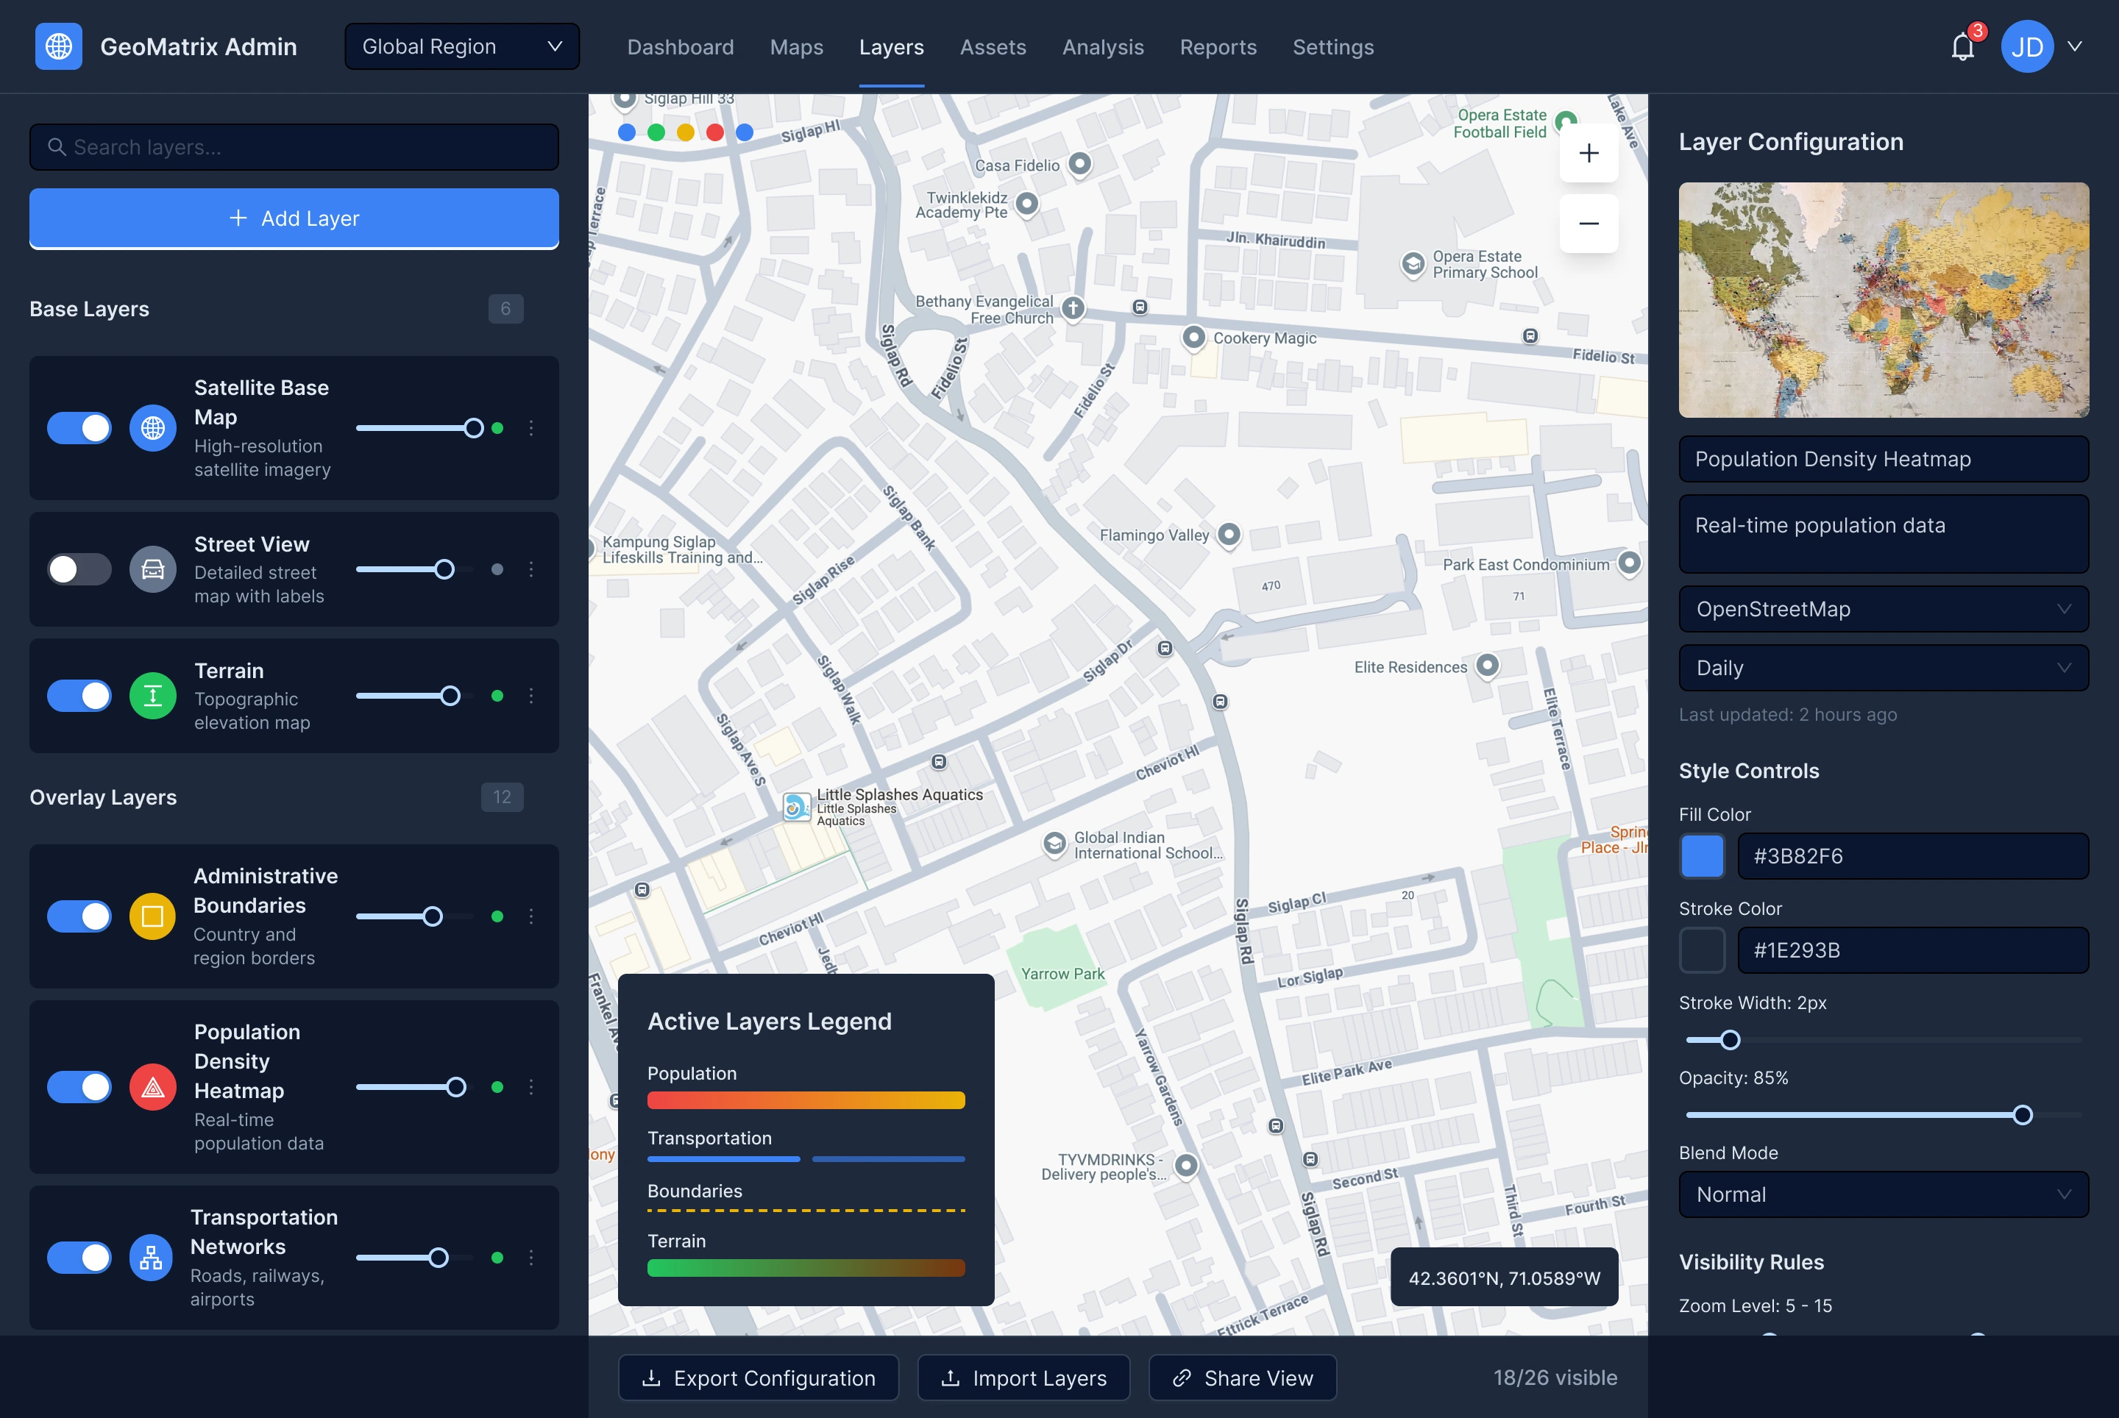The width and height of the screenshot is (2119, 1418).
Task: Disable the Administrative Boundaries layer toggle
Action: 79,916
